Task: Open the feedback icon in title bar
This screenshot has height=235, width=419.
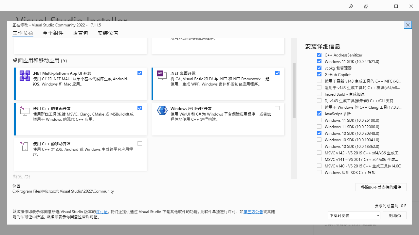Action: pos(366,6)
